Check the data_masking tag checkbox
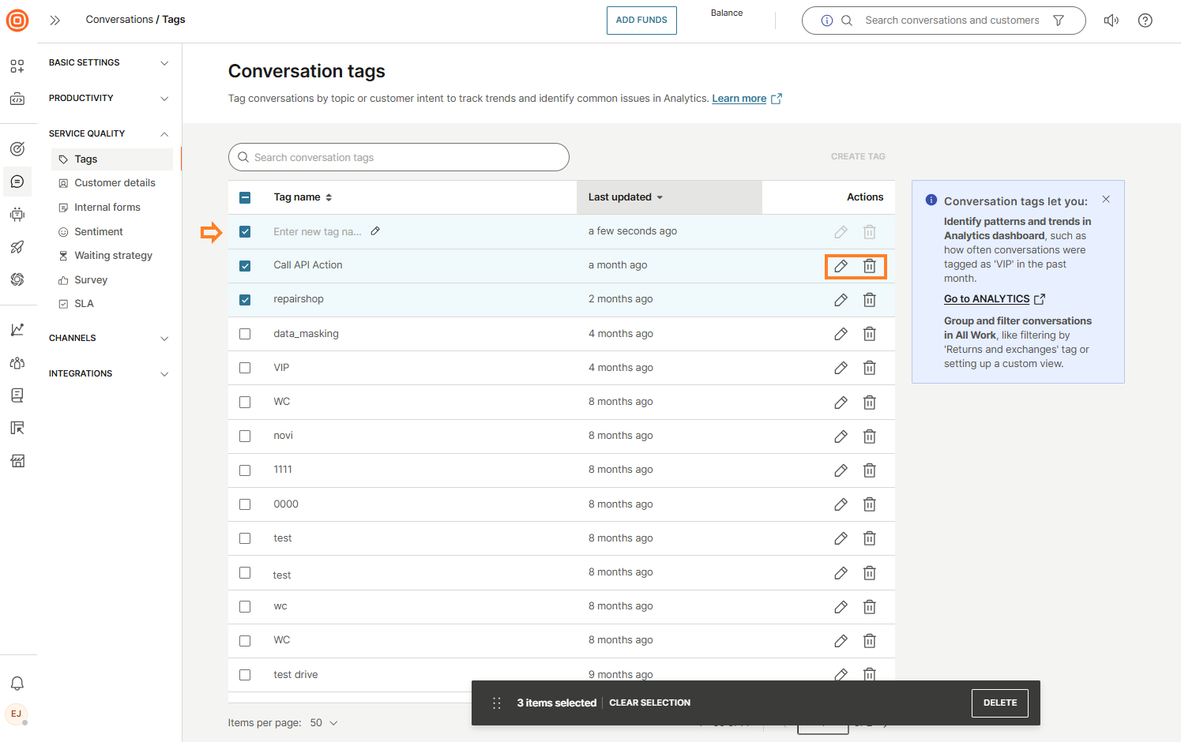Image resolution: width=1181 pixels, height=742 pixels. [x=245, y=334]
